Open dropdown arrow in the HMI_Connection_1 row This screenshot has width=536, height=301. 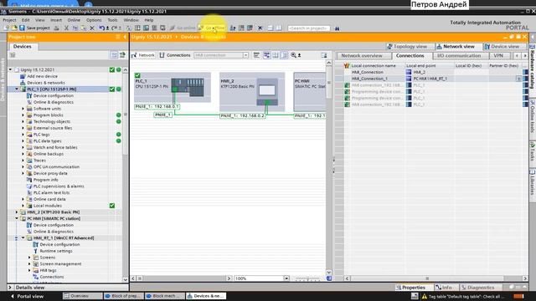pos(518,79)
